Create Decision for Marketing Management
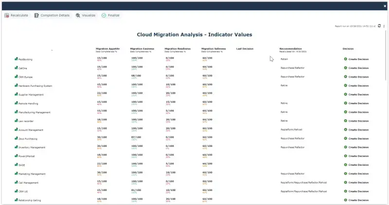This screenshot has height=205, width=389. pyautogui.click(x=356, y=173)
